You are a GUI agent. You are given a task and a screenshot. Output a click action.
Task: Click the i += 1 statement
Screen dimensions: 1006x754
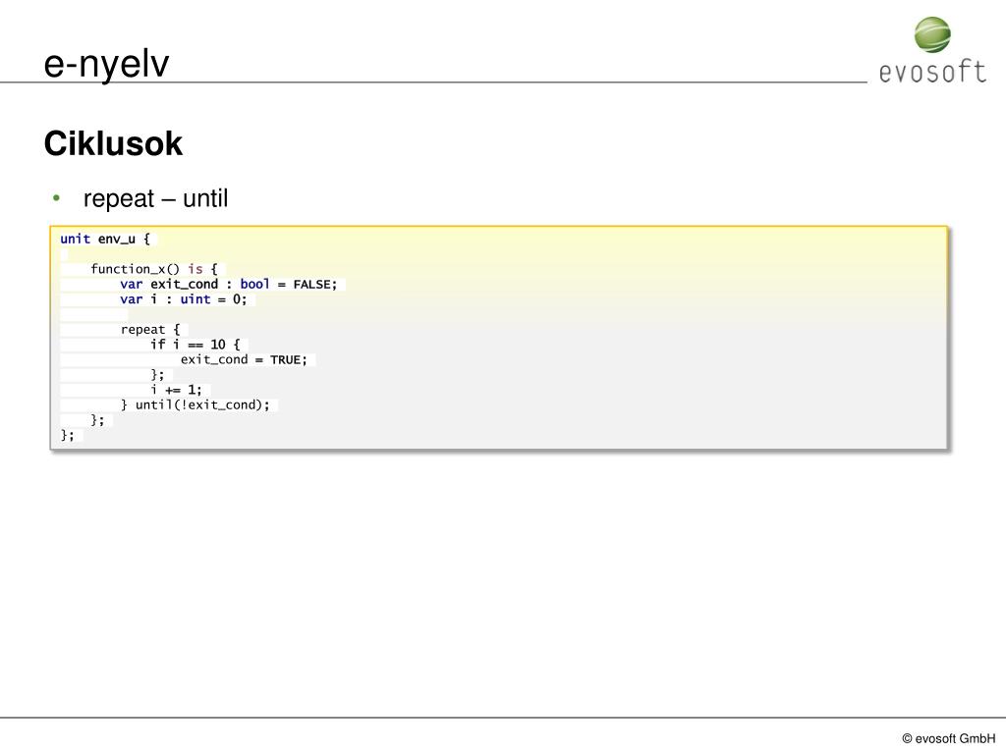coord(176,390)
